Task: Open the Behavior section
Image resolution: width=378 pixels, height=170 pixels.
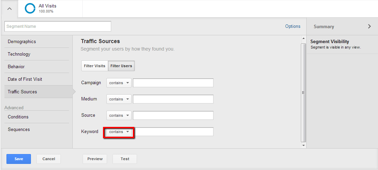Action: [x=16, y=67]
